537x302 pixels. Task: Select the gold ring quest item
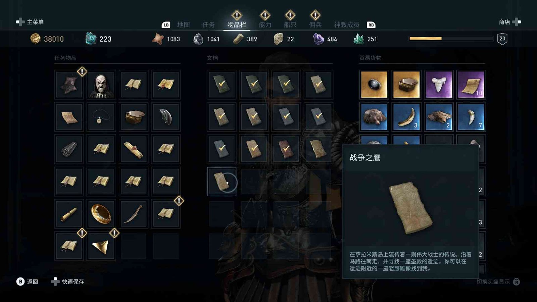101,214
